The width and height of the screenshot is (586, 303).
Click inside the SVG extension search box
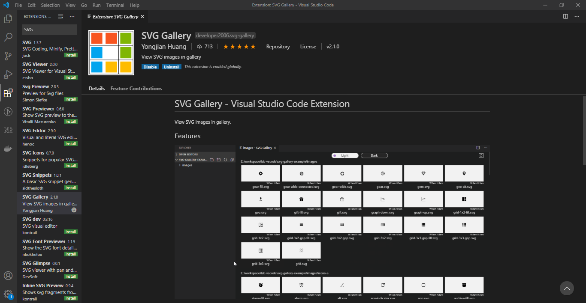click(x=49, y=29)
